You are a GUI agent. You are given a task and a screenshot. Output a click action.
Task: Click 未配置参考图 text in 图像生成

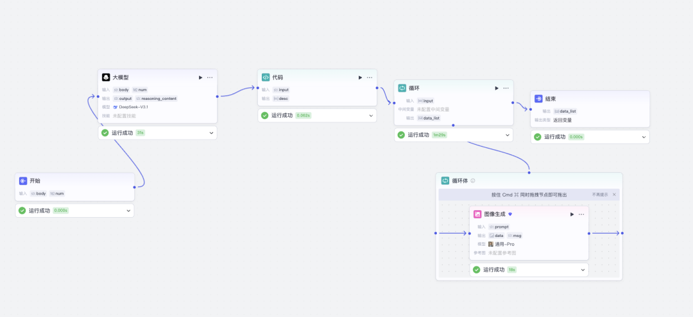point(502,253)
